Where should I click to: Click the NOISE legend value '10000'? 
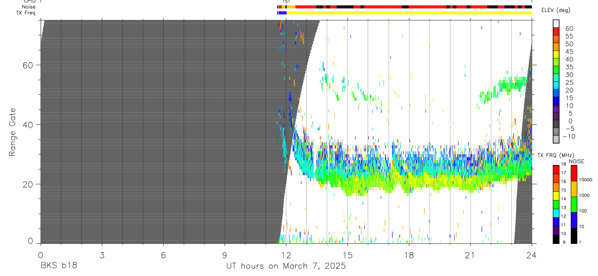tap(585, 180)
